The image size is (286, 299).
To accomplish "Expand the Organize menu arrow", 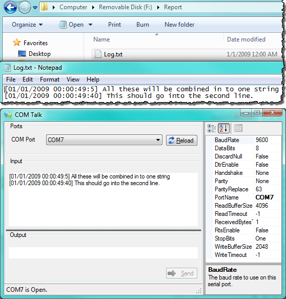I will coord(40,25).
